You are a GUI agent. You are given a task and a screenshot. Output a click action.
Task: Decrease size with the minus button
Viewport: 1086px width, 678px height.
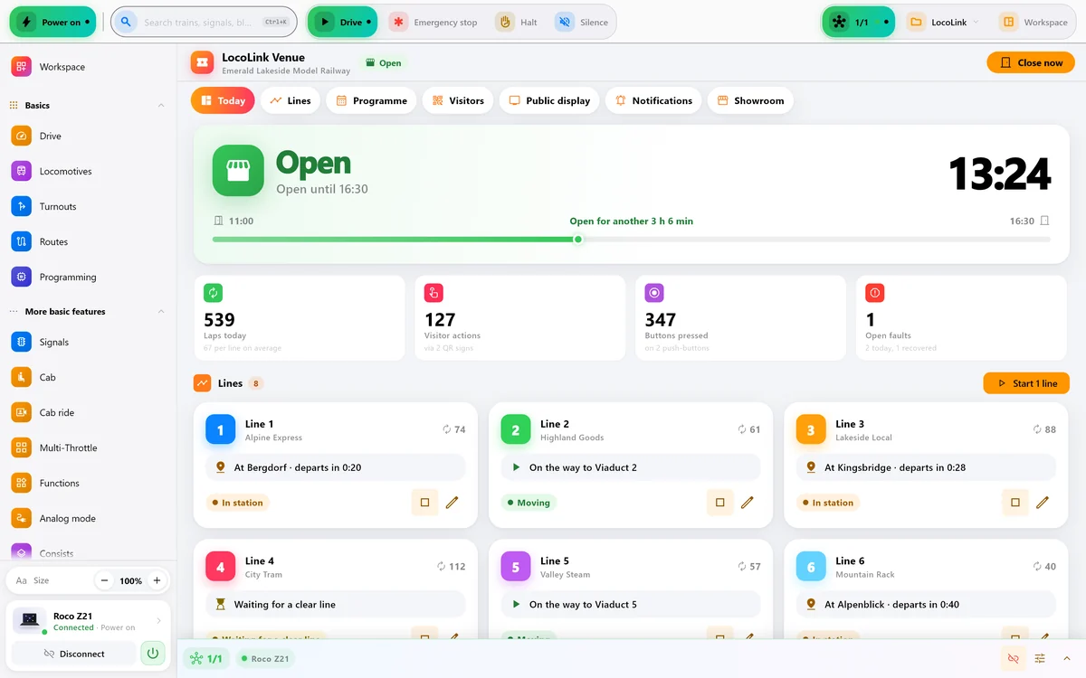104,580
